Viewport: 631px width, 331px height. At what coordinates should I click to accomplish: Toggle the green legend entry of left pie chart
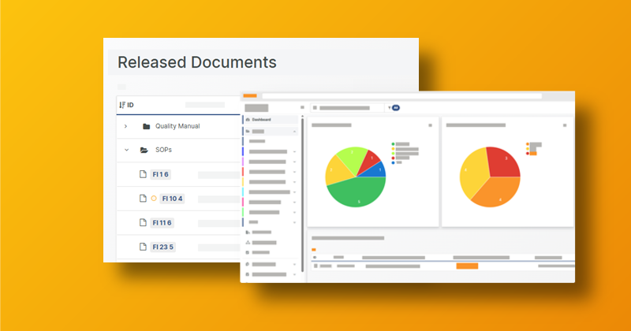393,145
